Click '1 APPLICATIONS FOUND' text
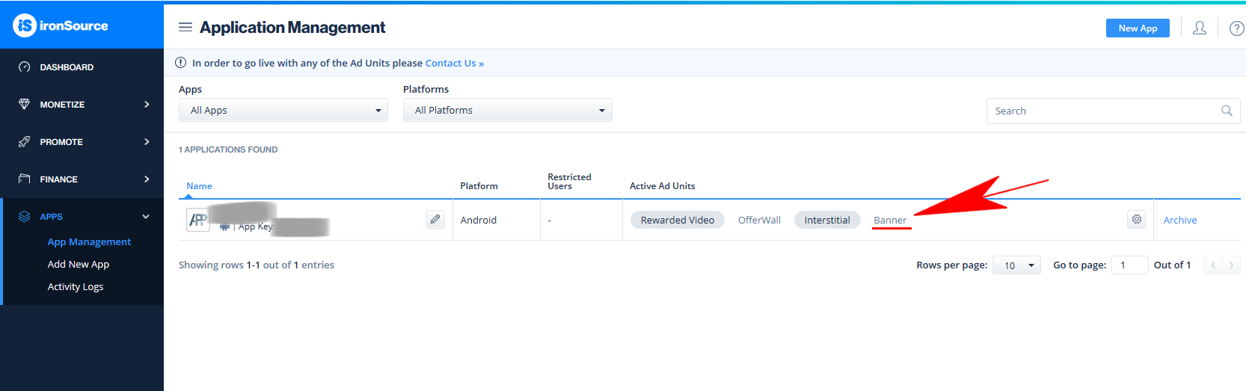Image resolution: width=1246 pixels, height=391 pixels. 228,150
